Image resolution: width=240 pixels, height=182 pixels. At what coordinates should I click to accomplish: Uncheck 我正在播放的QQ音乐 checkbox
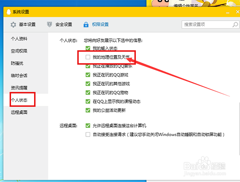(x=88, y=66)
